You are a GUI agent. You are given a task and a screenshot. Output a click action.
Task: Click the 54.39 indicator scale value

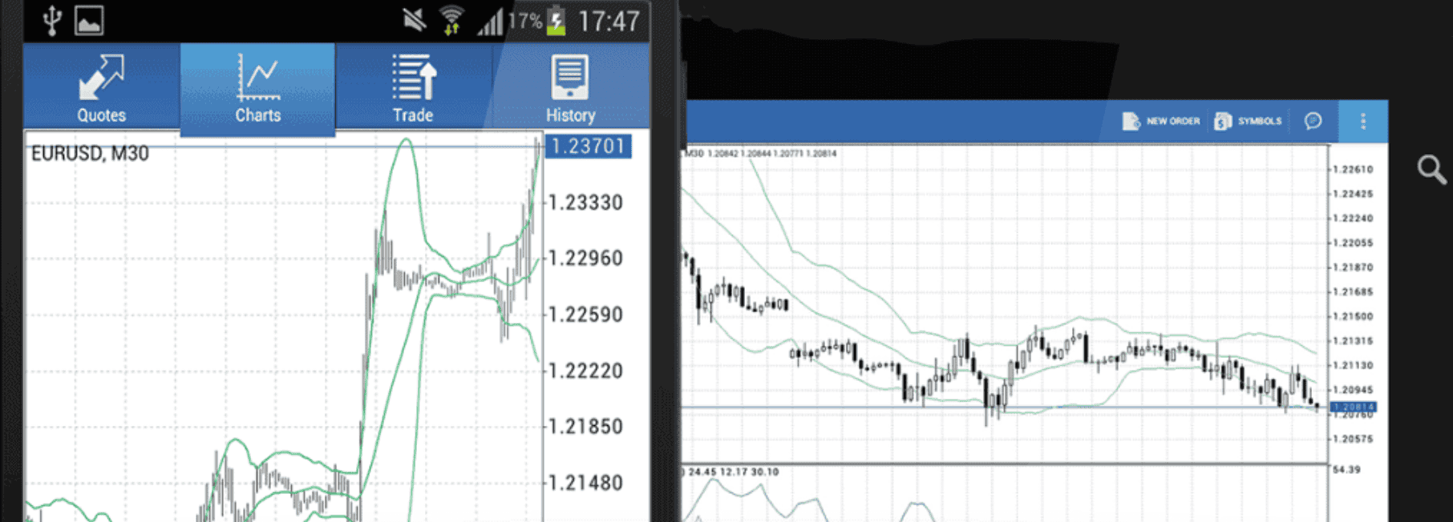click(1346, 470)
